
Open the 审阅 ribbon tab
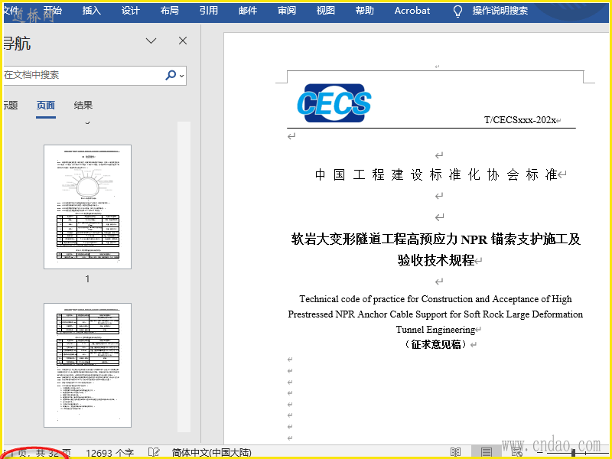(287, 11)
